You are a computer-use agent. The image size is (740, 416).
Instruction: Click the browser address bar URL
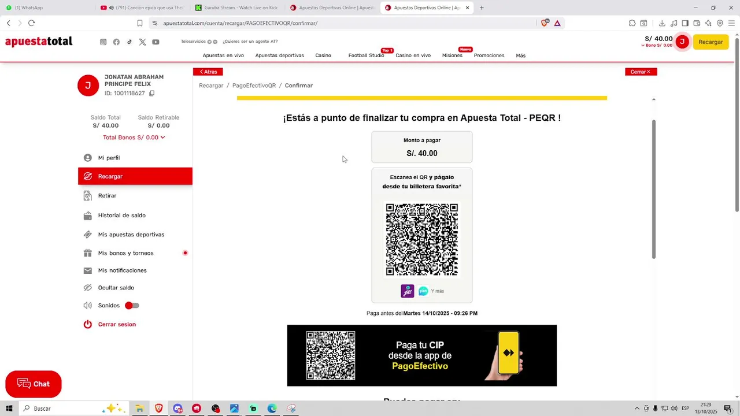(x=240, y=23)
